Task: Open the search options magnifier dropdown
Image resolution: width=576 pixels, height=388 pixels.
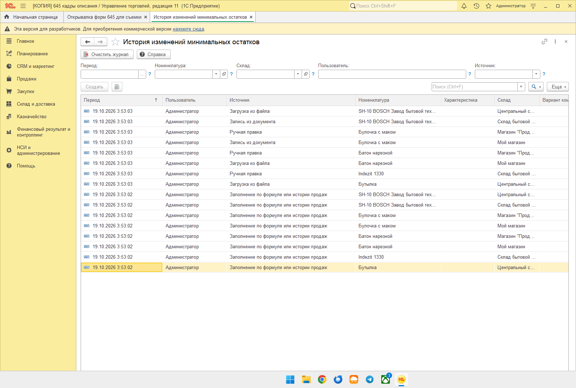Action: (x=536, y=87)
